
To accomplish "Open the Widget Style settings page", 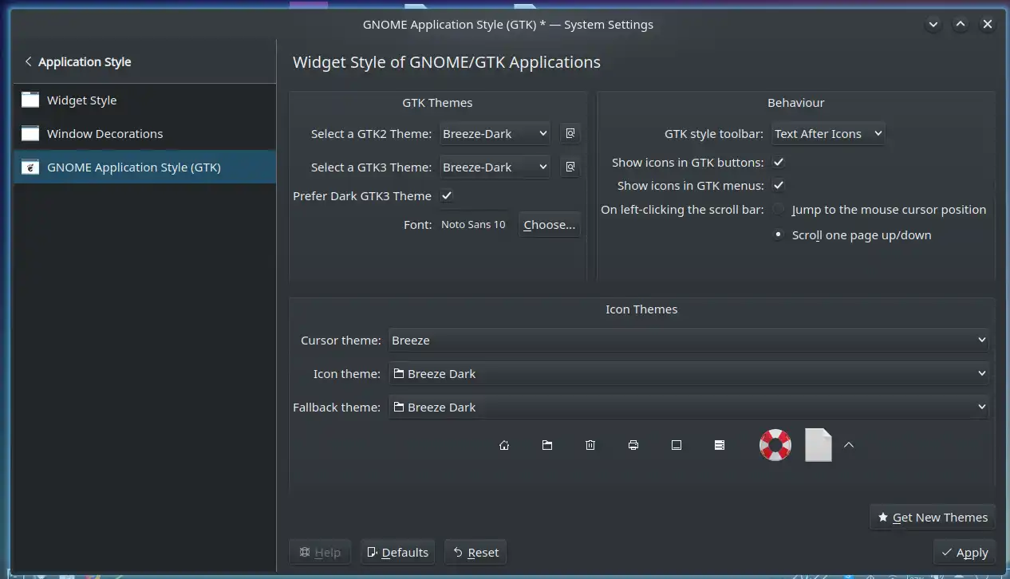I will point(145,100).
